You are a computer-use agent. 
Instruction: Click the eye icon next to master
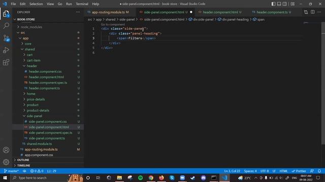(24, 171)
